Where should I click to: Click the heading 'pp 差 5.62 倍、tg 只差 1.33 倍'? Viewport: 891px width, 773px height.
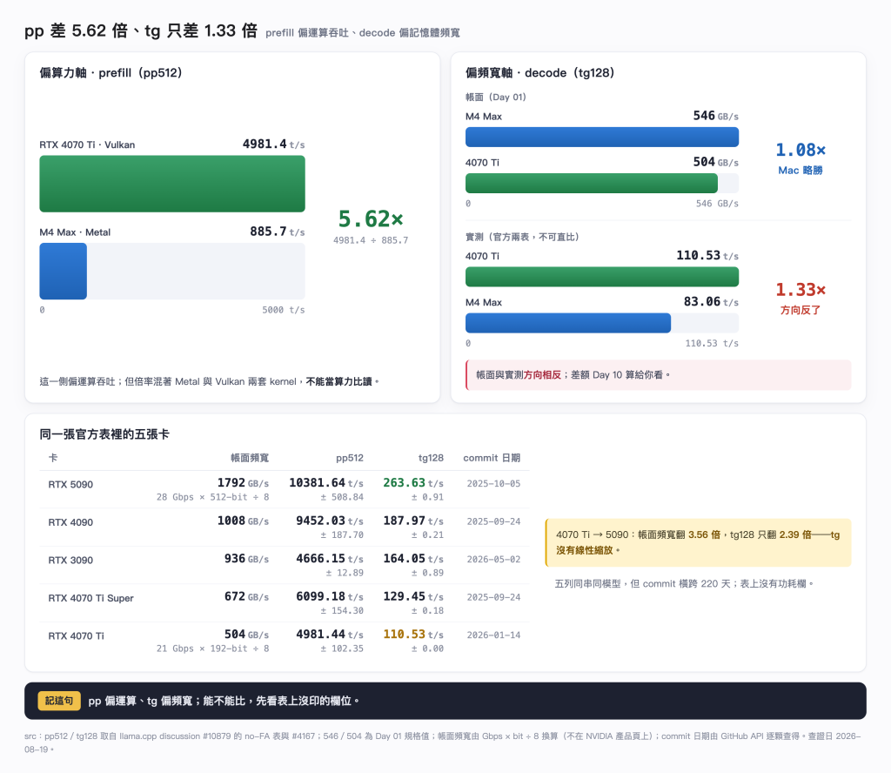[x=141, y=30]
